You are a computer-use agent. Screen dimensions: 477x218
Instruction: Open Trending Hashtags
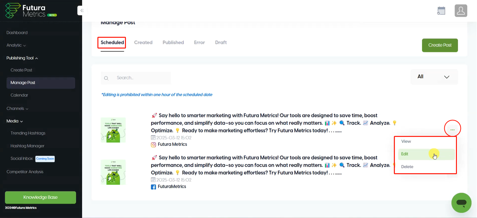click(28, 133)
